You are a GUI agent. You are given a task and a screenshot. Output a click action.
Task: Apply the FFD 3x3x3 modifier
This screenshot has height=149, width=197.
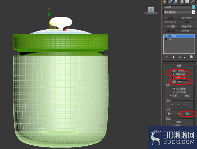[171, 22]
